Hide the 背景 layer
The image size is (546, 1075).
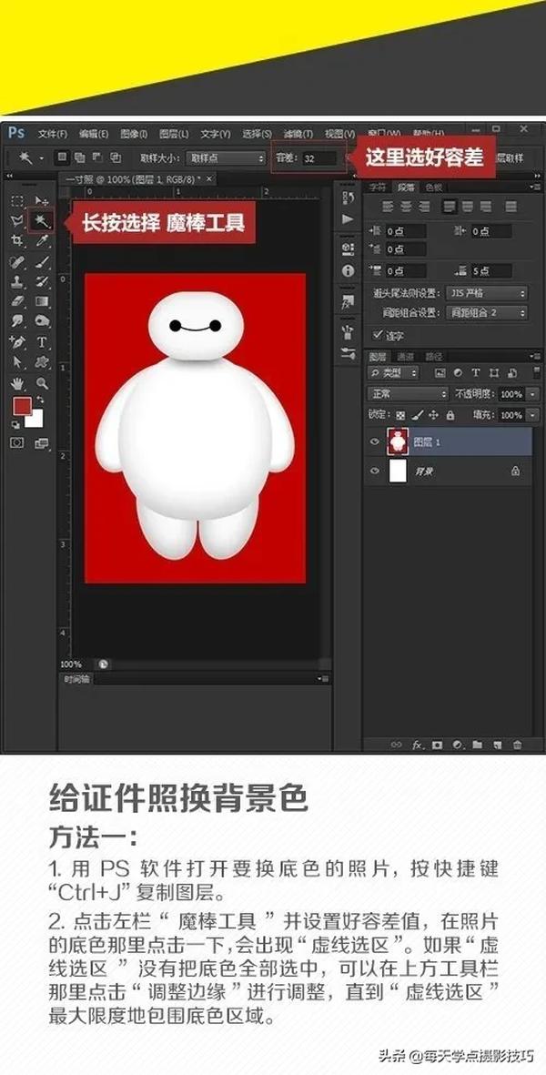tap(375, 472)
